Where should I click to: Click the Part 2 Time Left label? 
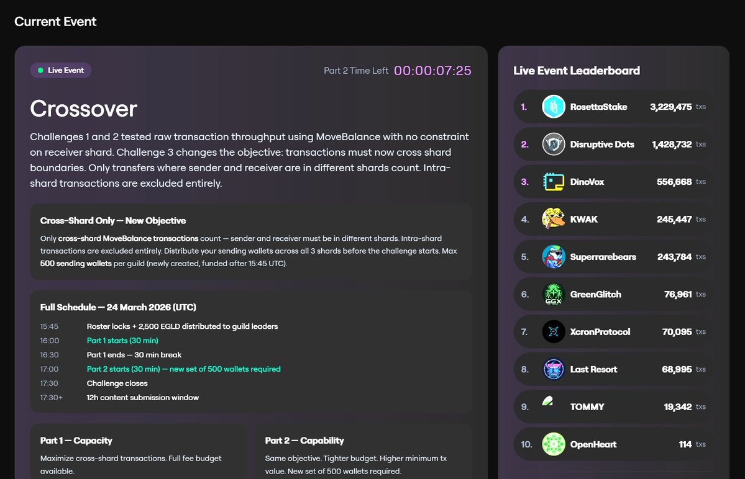coord(356,71)
